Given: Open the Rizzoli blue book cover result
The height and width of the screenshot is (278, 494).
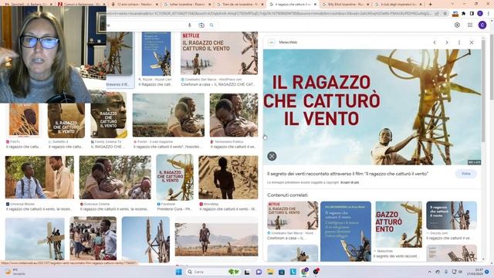Looking at the screenshot, I should coord(156,53).
